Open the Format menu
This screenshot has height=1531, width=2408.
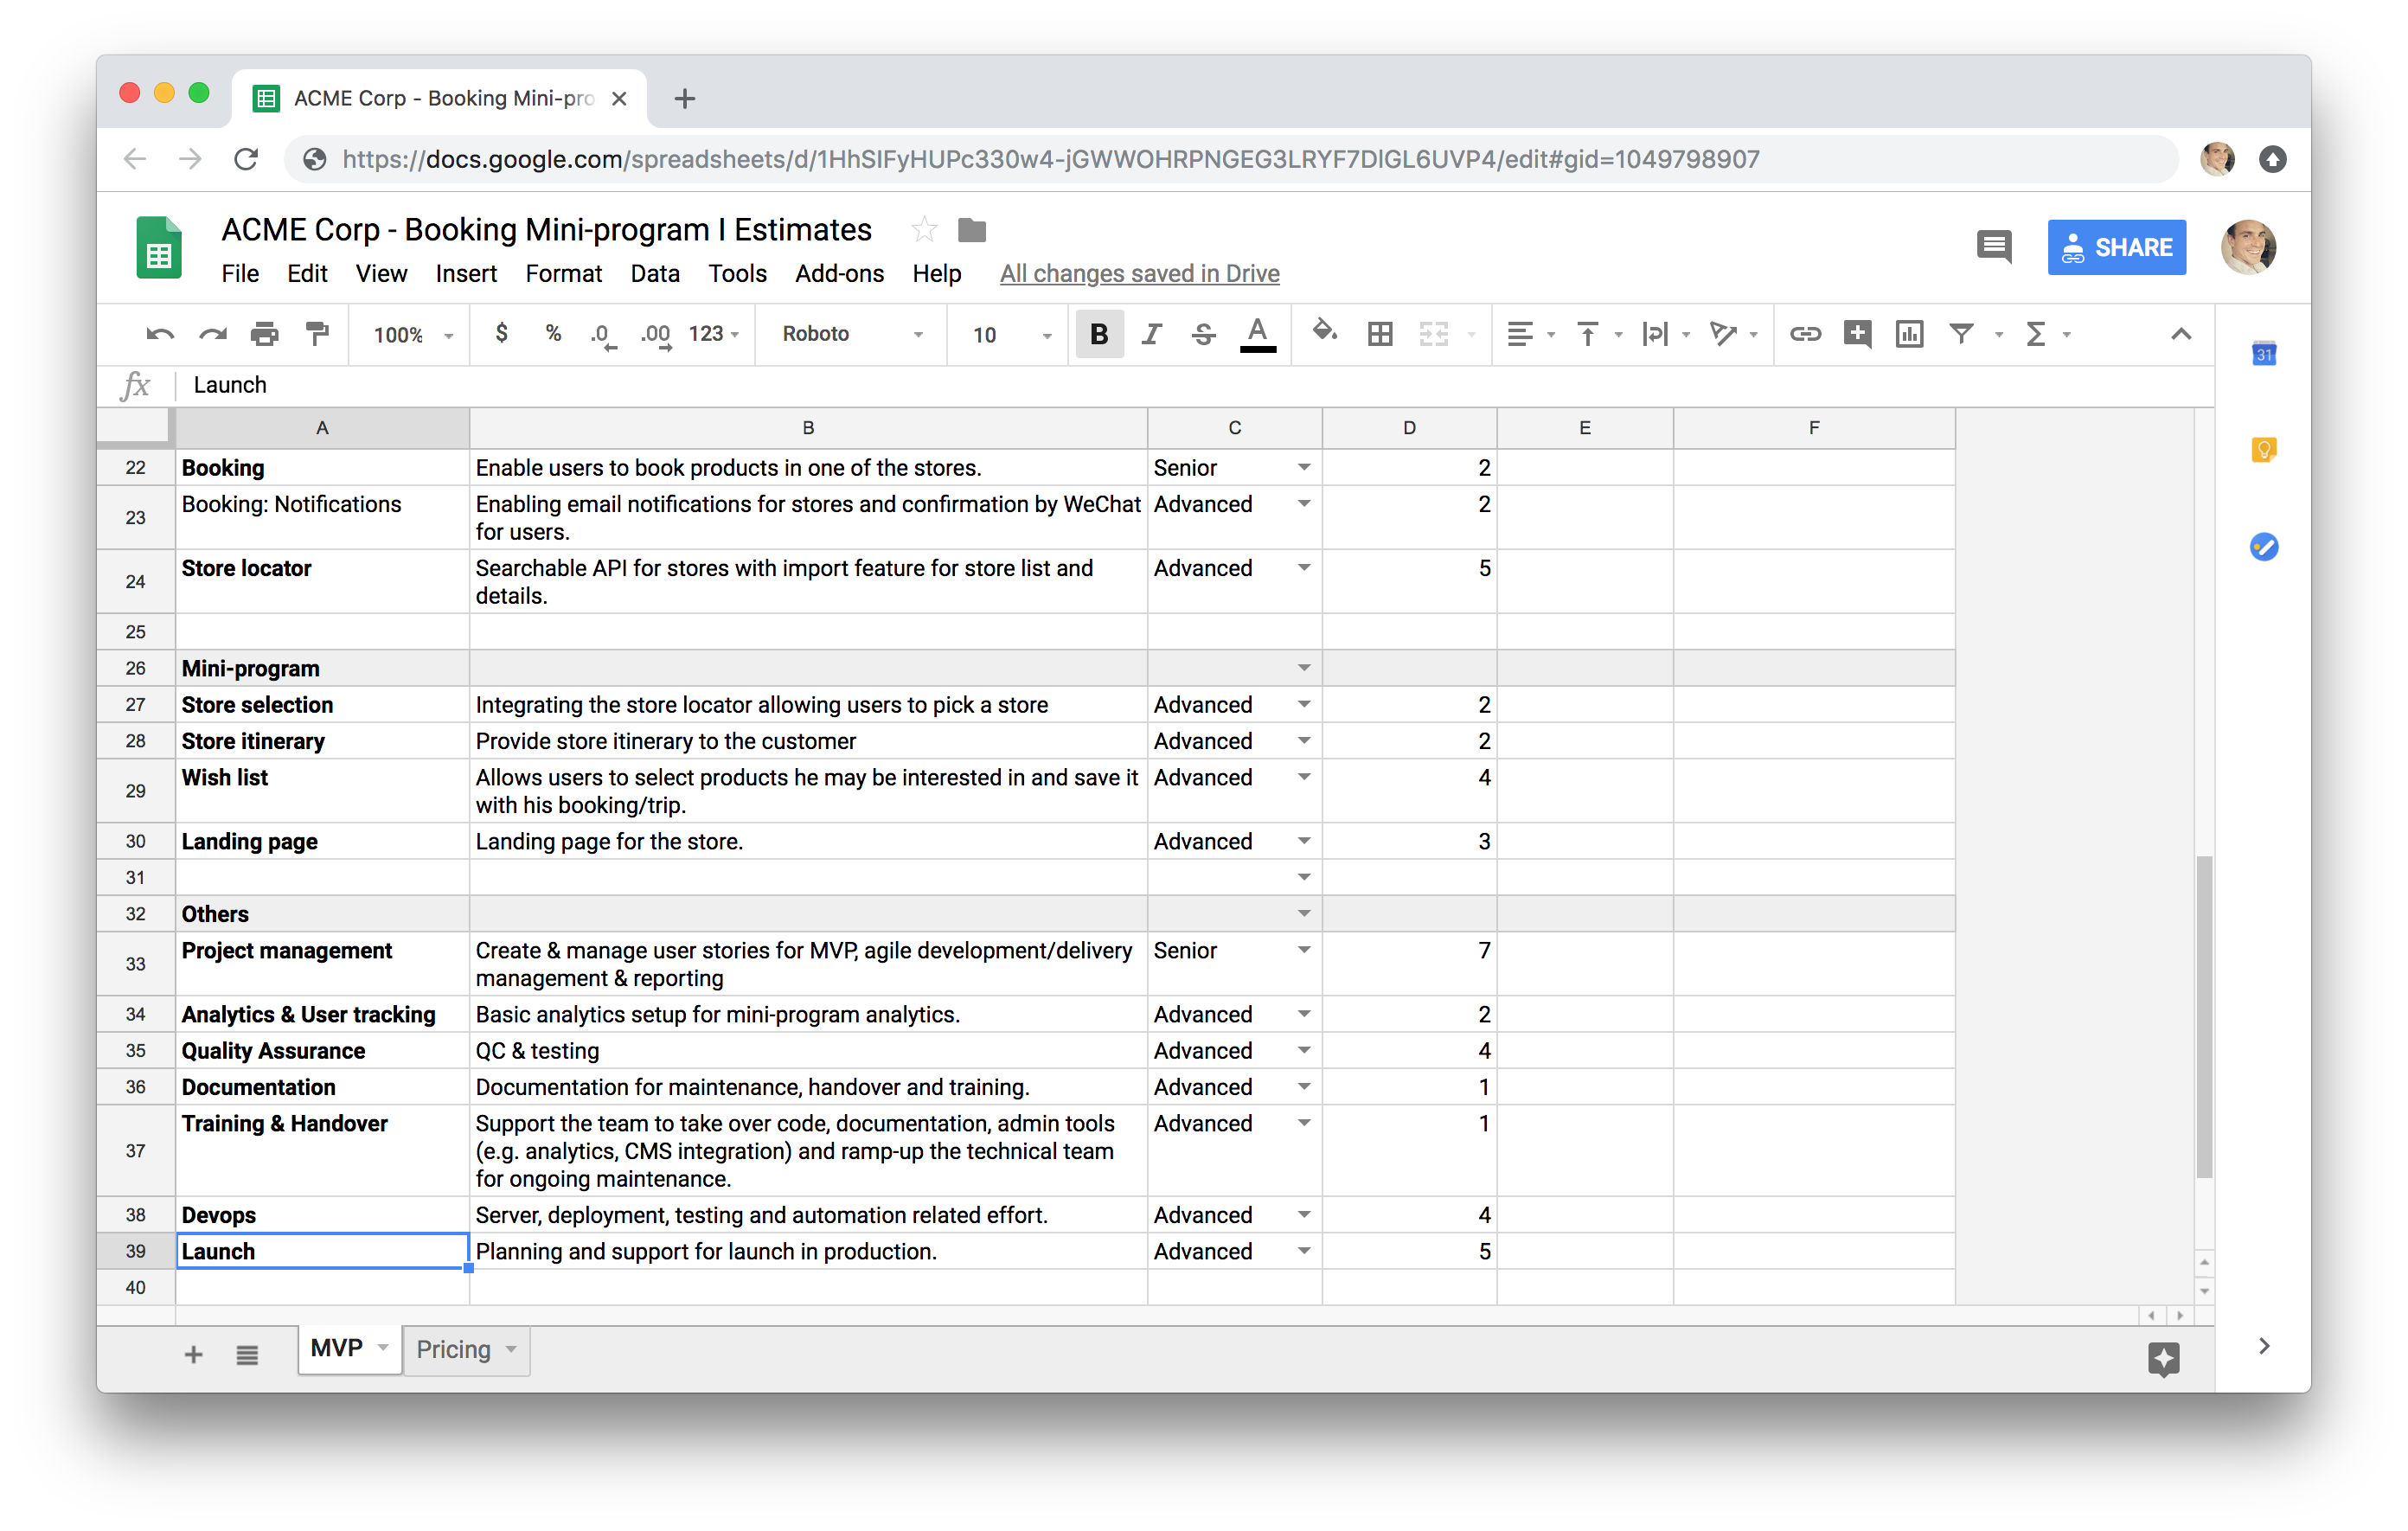click(563, 274)
